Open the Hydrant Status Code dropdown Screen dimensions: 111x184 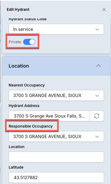56,29
